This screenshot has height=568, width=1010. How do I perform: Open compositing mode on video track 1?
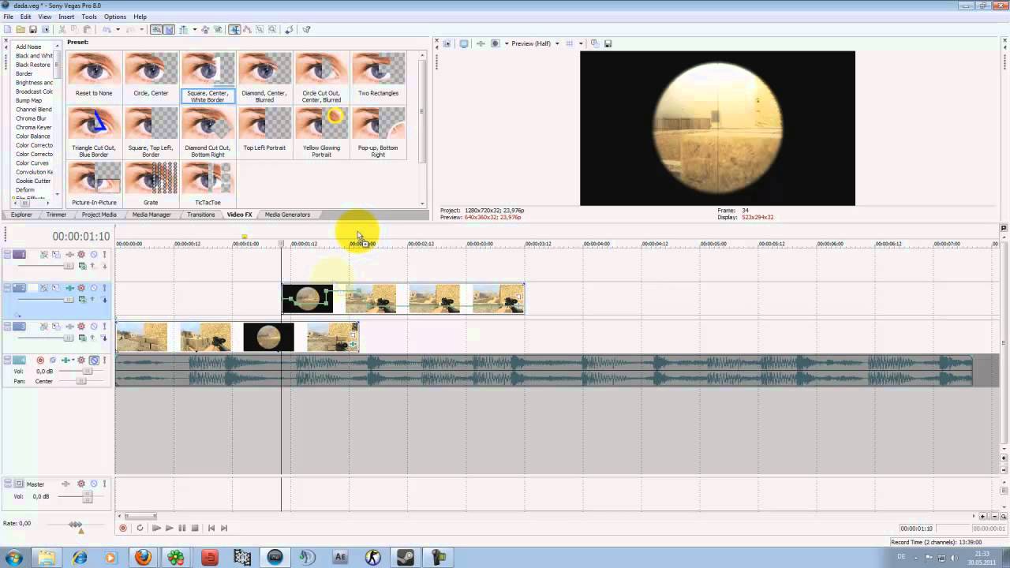(x=83, y=265)
